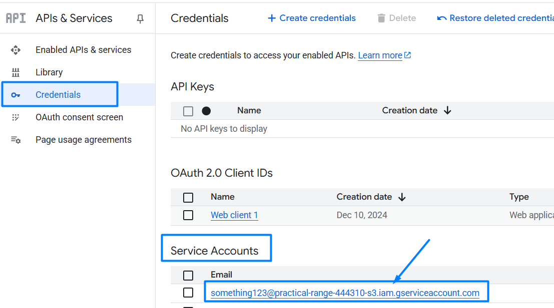Sort OAuth Client IDs by Creation date arrow
This screenshot has width=554, height=308.
click(402, 197)
